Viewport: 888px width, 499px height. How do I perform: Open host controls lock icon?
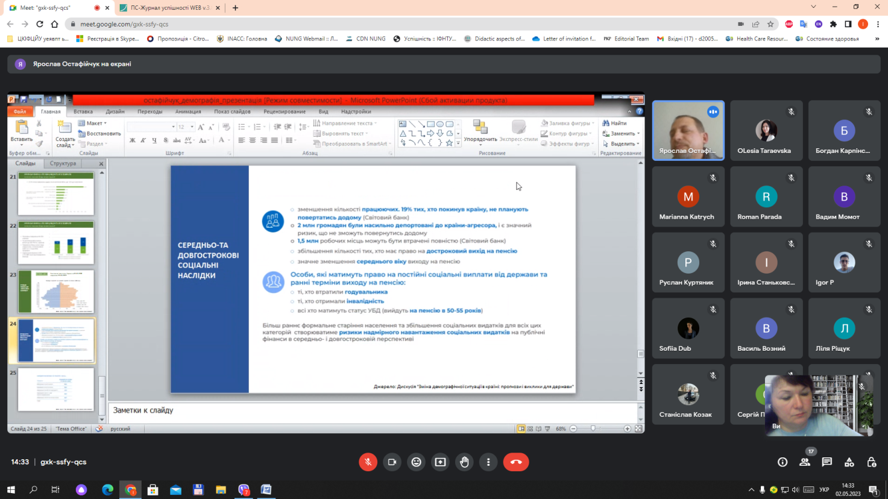pyautogui.click(x=871, y=462)
